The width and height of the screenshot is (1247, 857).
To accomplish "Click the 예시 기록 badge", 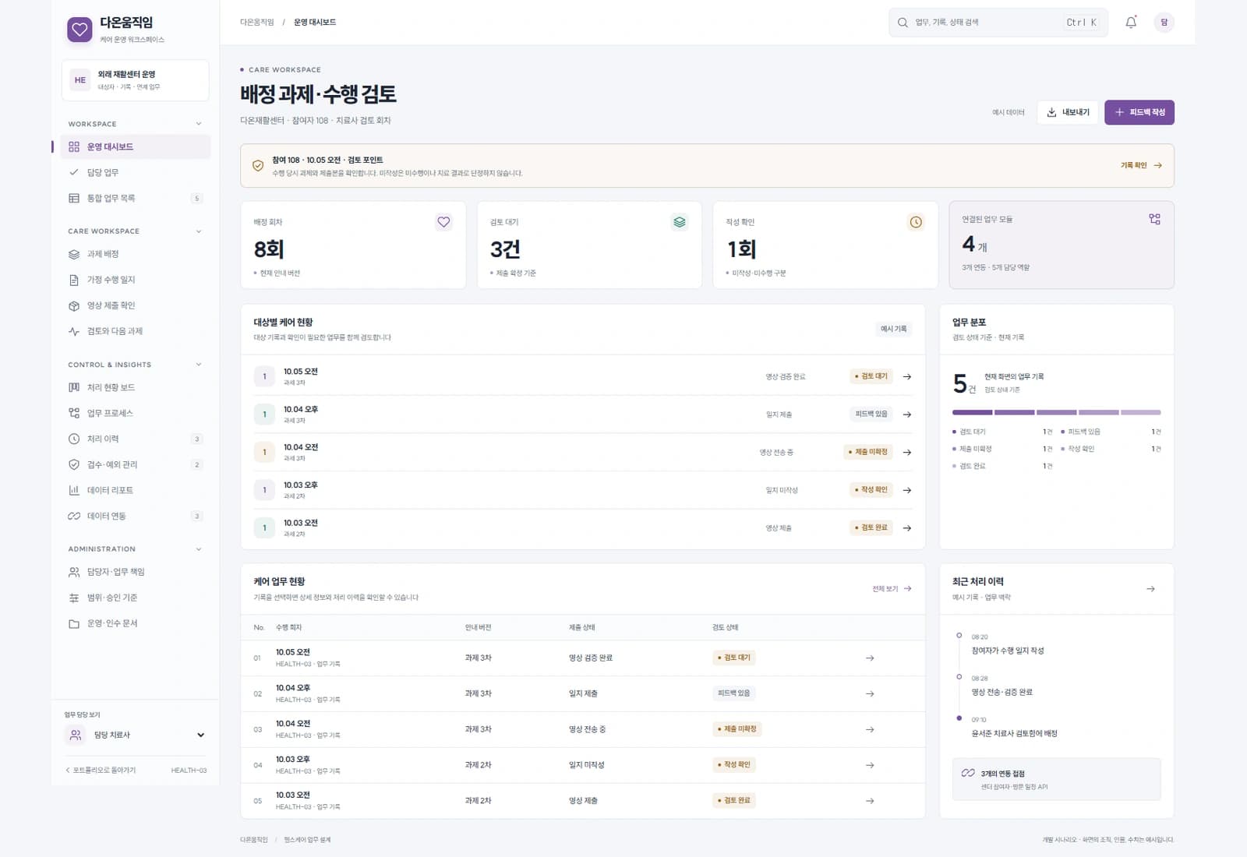I will (x=893, y=329).
